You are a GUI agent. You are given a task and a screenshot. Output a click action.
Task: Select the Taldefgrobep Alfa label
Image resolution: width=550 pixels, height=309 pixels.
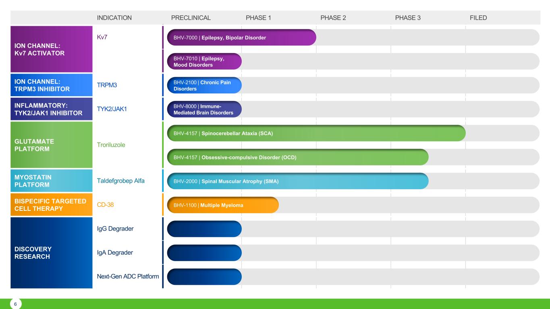[x=121, y=181]
